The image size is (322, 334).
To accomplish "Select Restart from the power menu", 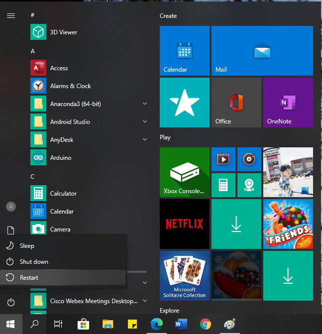I will [x=63, y=278].
